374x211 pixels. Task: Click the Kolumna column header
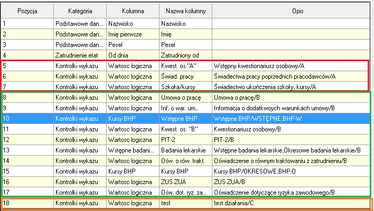[133, 11]
